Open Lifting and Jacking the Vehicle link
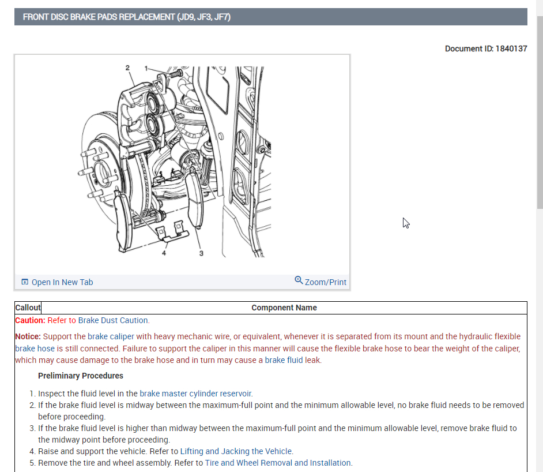This screenshot has width=543, height=472. tap(236, 451)
